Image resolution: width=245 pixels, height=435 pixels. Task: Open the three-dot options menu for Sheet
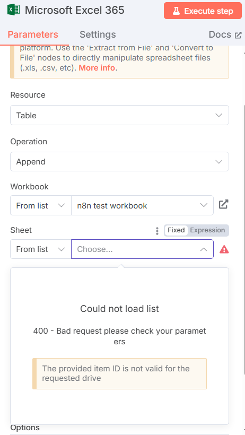[x=157, y=231]
